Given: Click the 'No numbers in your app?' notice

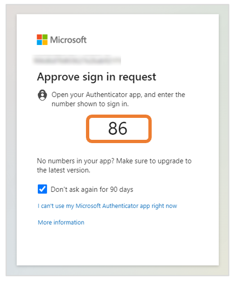Looking at the screenshot, I should 114,166.
